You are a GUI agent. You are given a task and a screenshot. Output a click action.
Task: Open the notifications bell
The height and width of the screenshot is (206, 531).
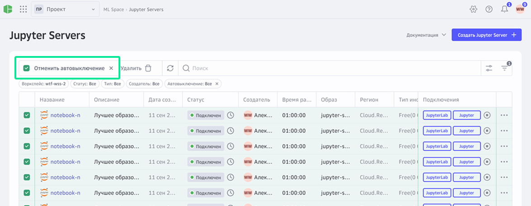504,9
